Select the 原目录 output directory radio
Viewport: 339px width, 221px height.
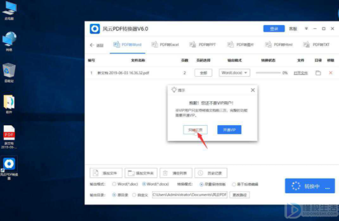click(114, 195)
